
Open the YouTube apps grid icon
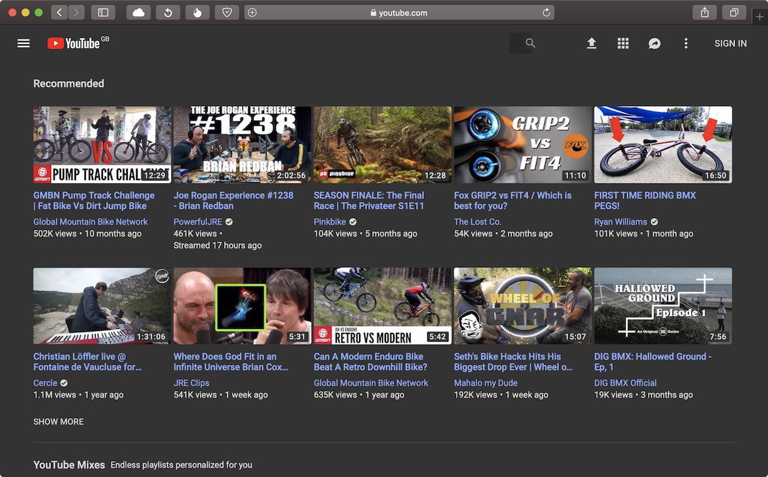click(x=623, y=43)
